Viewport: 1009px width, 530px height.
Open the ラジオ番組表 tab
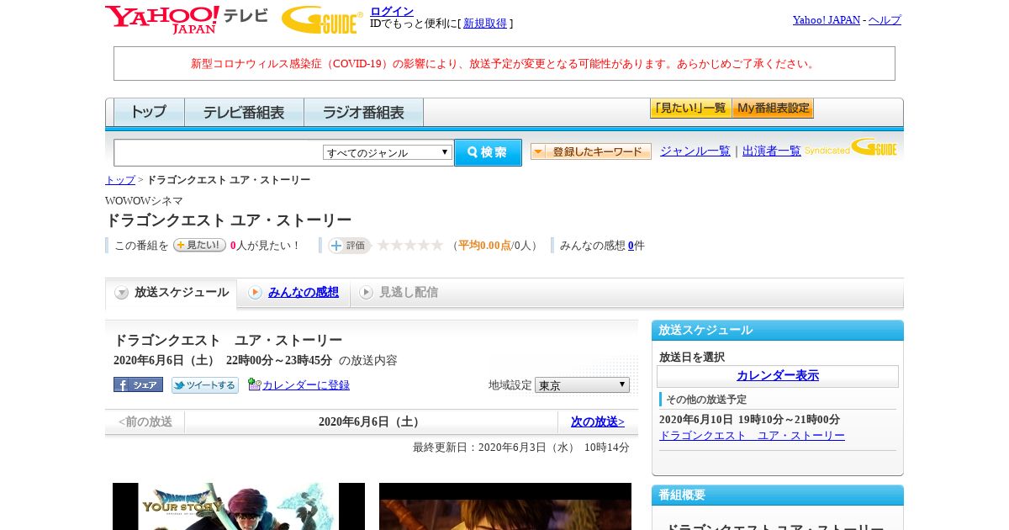coord(363,112)
